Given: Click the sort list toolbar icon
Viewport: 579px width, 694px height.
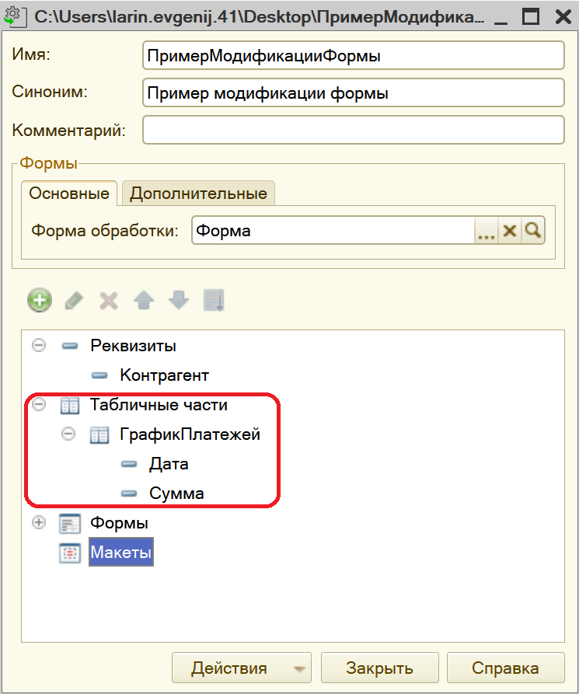Looking at the screenshot, I should (214, 301).
